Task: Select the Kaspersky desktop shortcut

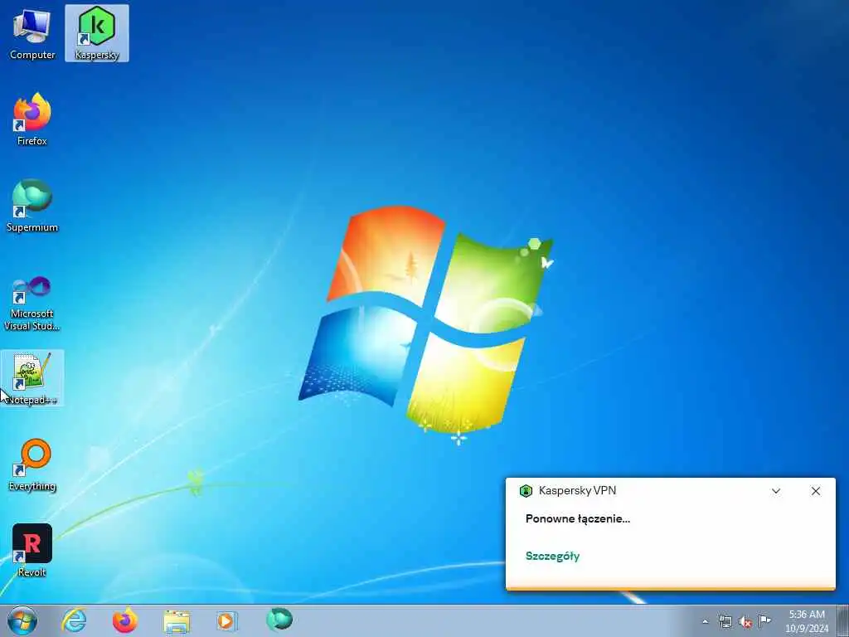Action: coord(97,33)
